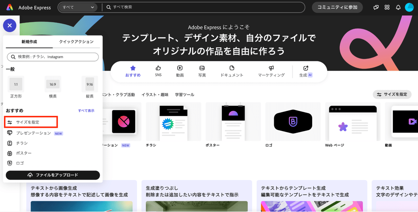Focus the すべて検索 search field
The height and width of the screenshot is (212, 418).
click(204, 7)
